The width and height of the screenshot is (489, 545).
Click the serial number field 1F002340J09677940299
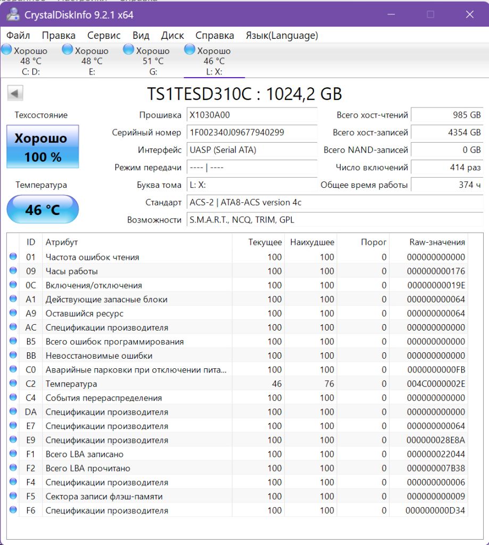(252, 133)
